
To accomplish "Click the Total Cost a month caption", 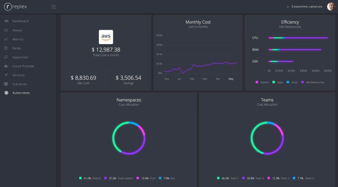I will (106, 55).
